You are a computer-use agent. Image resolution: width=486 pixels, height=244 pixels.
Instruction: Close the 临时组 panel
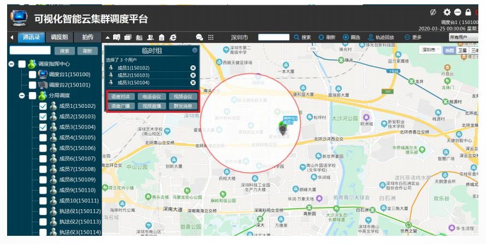[x=195, y=50]
